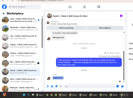Viewport: 133px width, 98px height.
Task: Switch to Apex Chrome window in taskbar
Action: click(40, 95)
